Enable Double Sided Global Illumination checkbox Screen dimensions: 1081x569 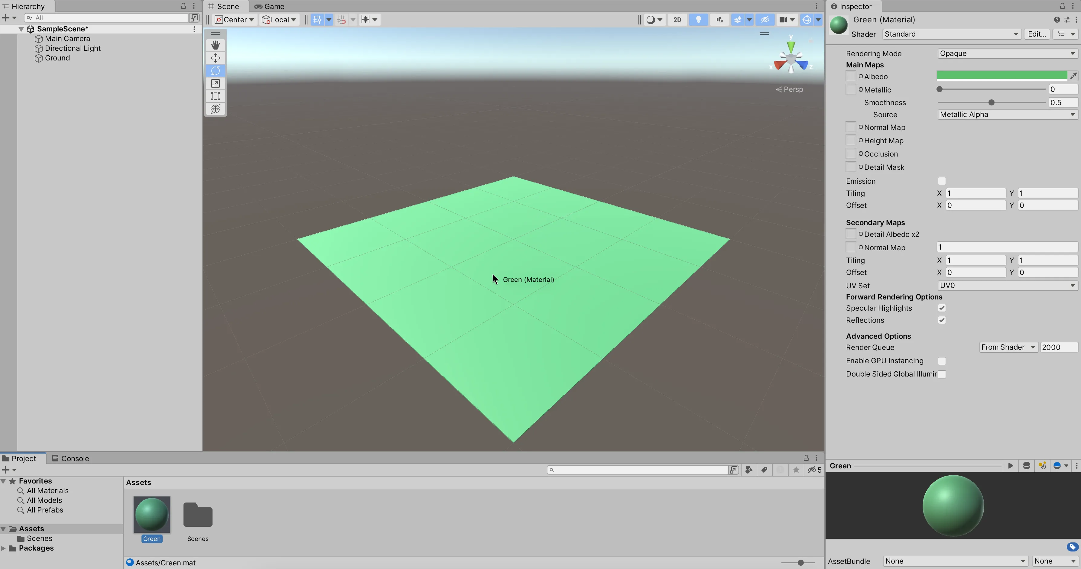point(942,374)
